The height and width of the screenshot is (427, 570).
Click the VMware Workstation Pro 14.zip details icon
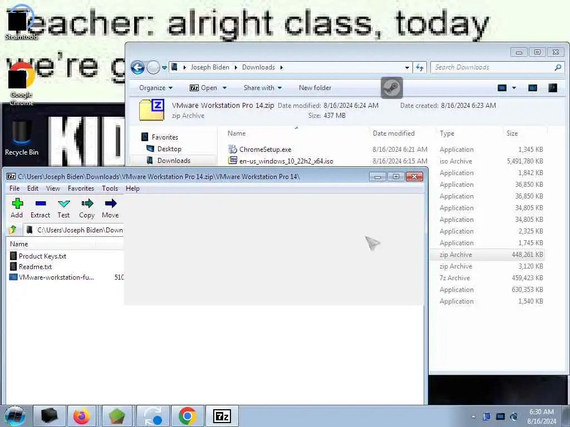point(151,110)
